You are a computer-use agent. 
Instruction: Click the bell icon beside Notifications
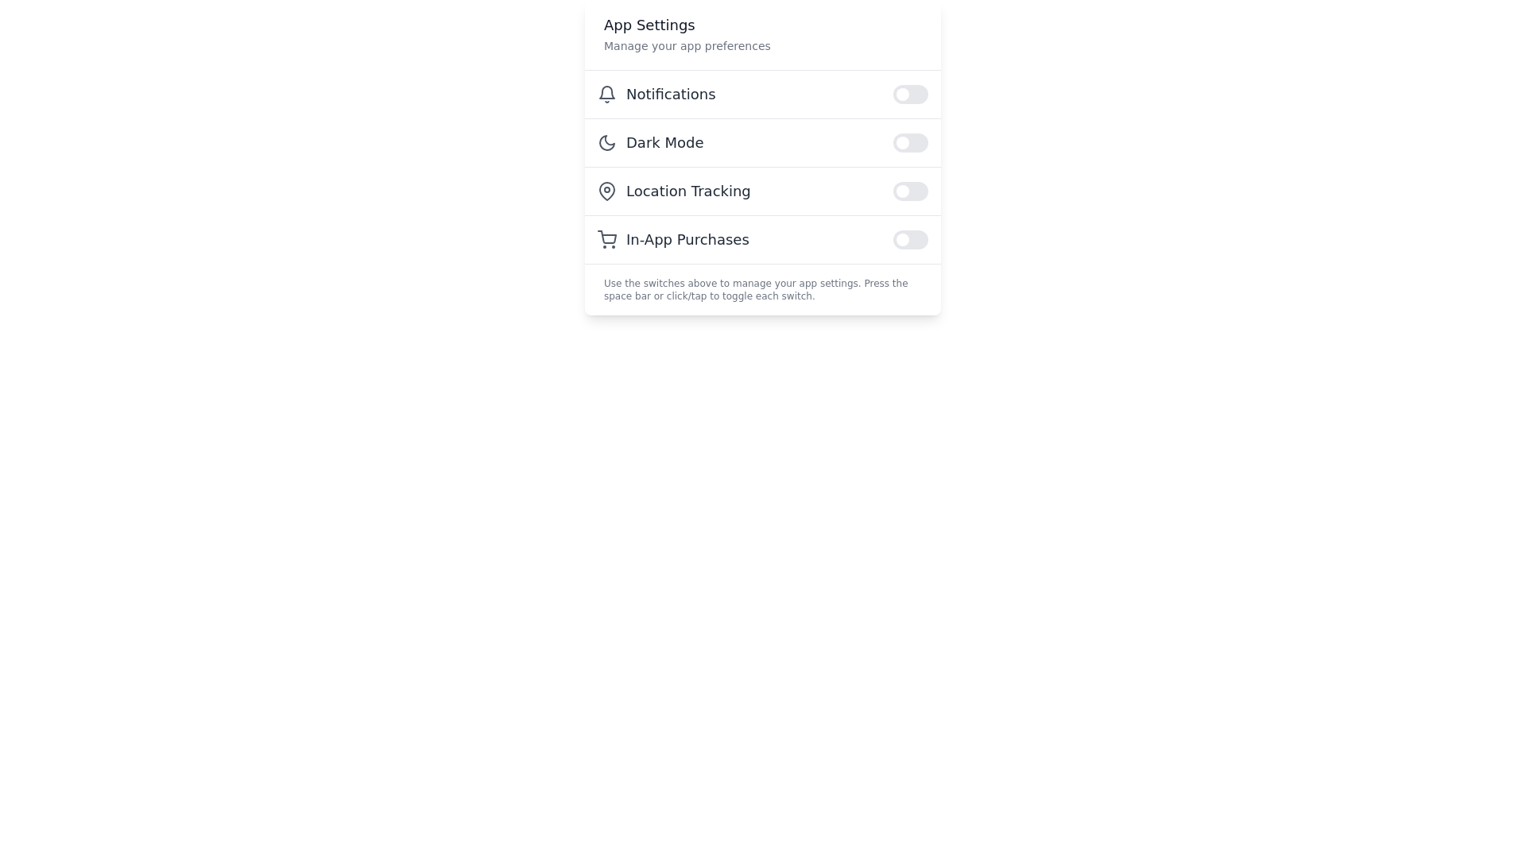coord(607,95)
